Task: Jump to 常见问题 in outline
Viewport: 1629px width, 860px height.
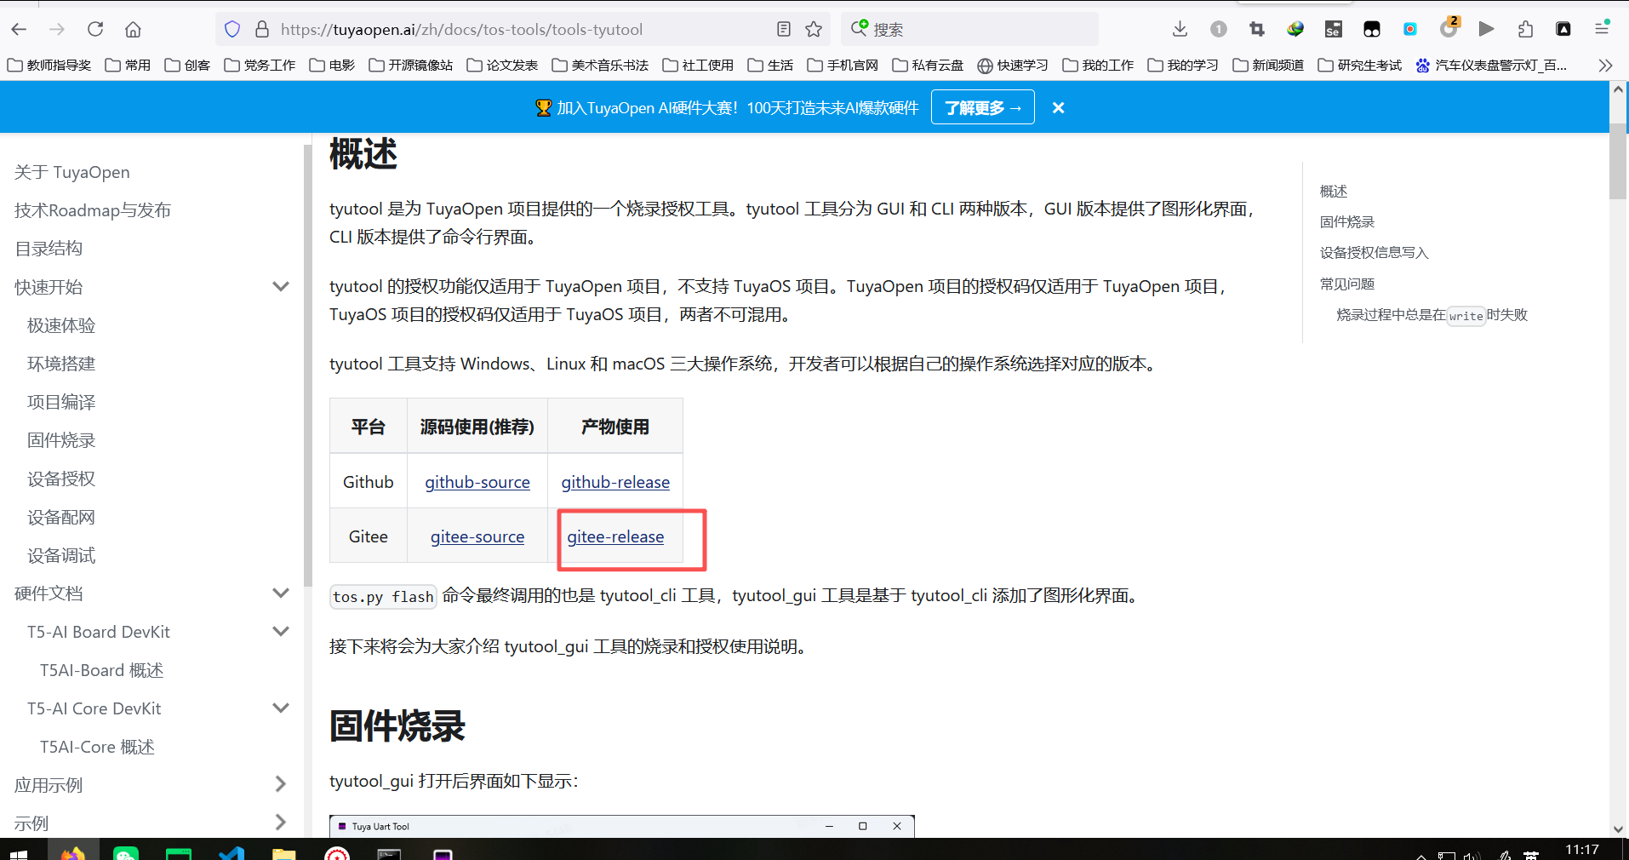Action: coord(1347,284)
